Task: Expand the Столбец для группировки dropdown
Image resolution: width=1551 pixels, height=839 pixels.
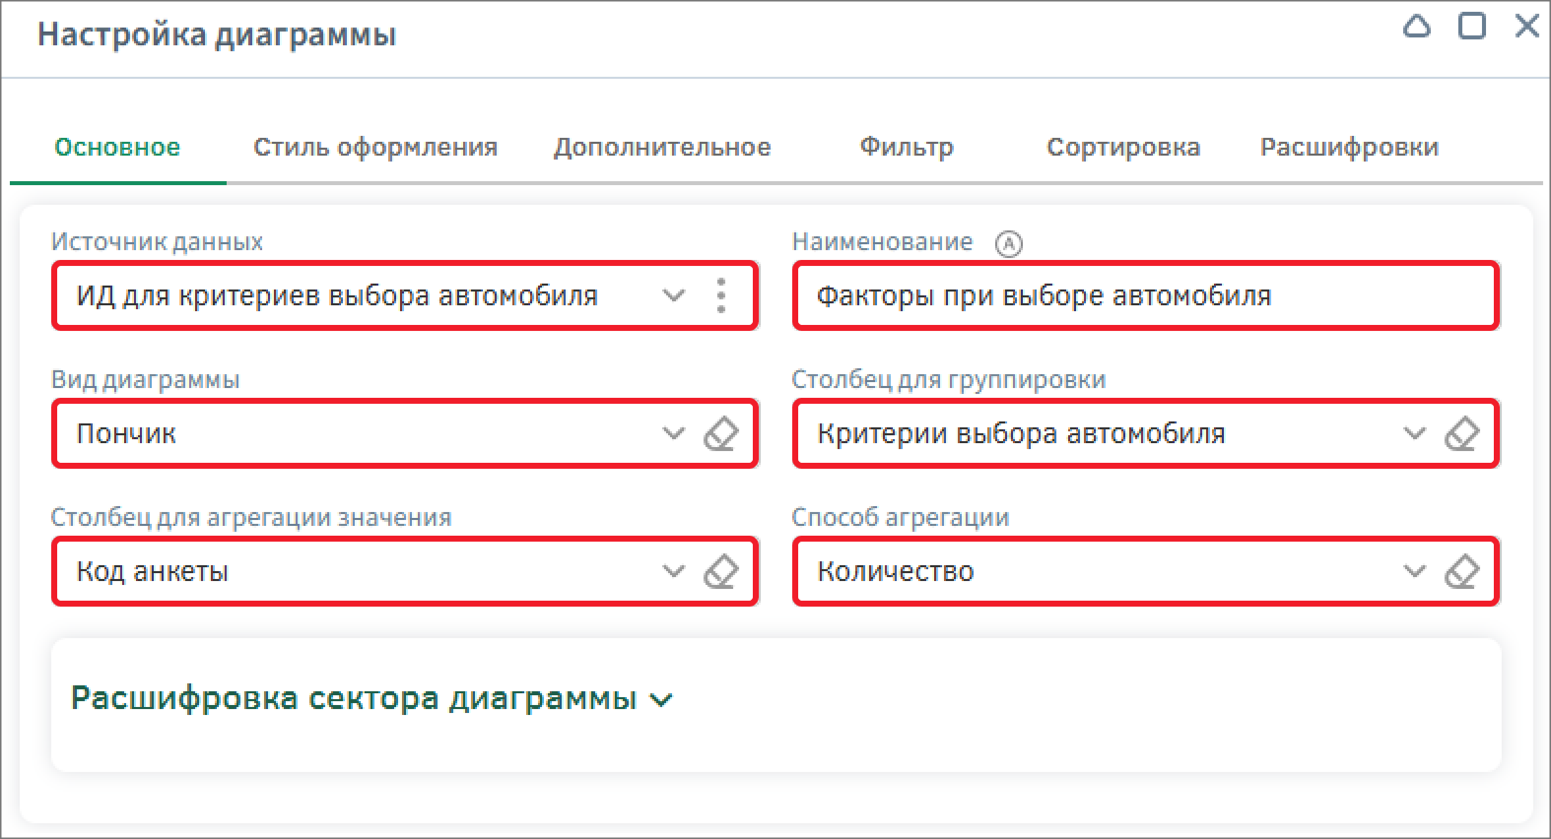Action: point(1414,433)
